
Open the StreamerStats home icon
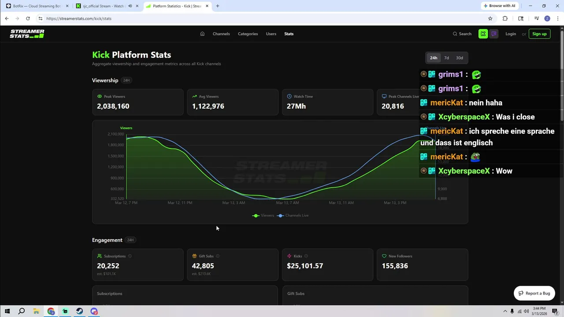pos(202,34)
